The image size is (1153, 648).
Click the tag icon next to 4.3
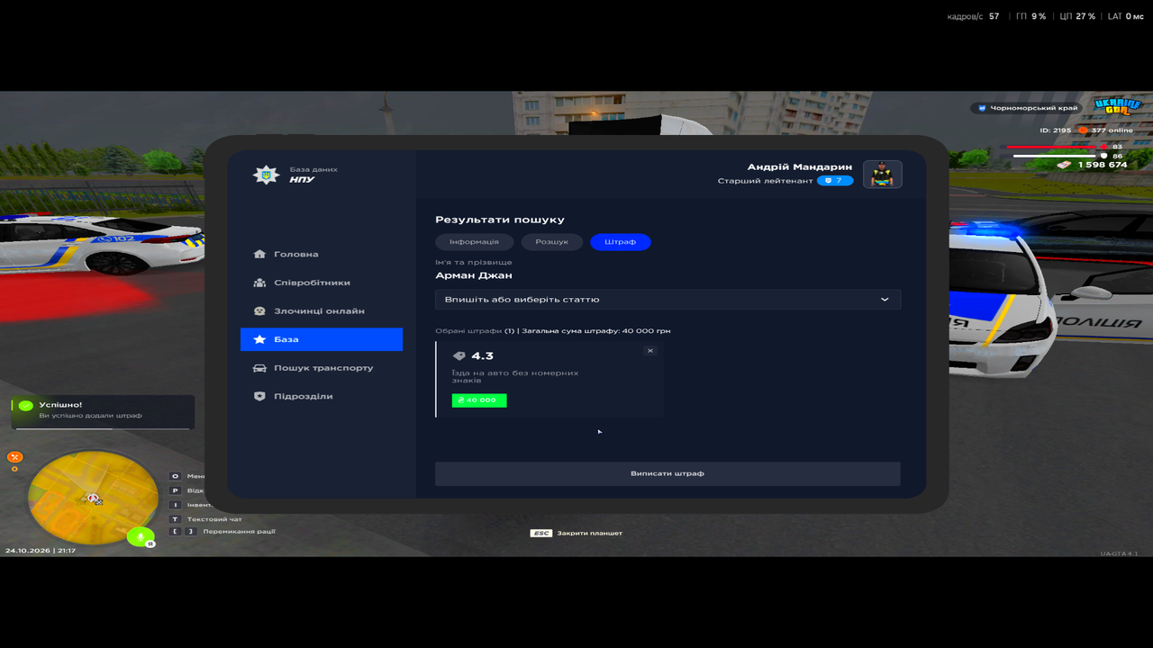pyautogui.click(x=459, y=356)
